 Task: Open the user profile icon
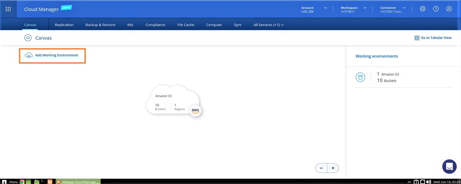point(449,9)
